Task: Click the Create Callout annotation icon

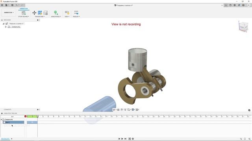Action: click(x=56, y=13)
